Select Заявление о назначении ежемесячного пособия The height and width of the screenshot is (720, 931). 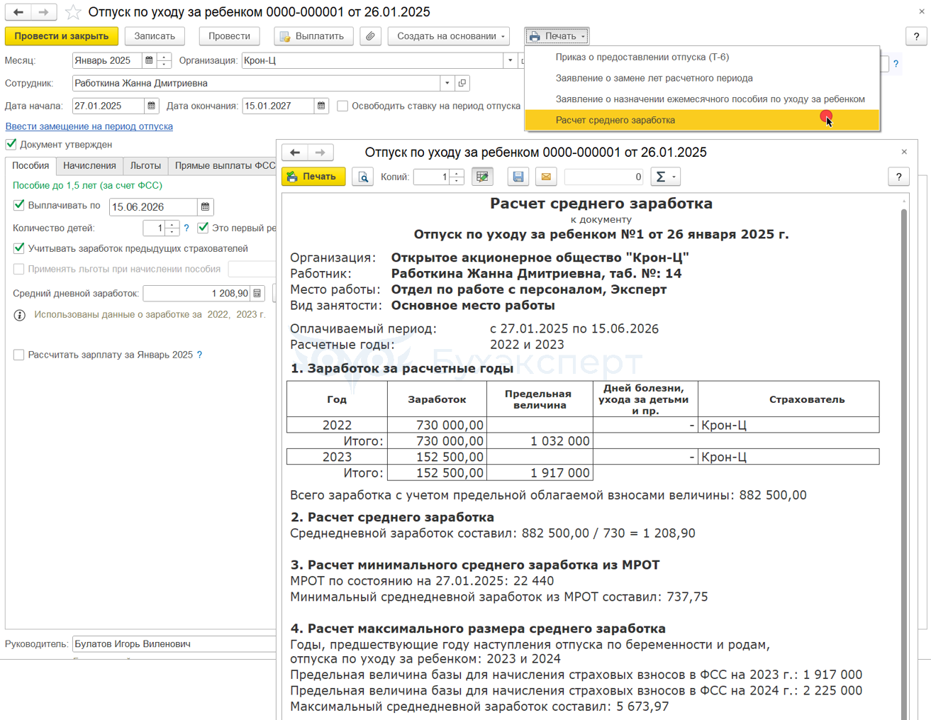coord(710,99)
